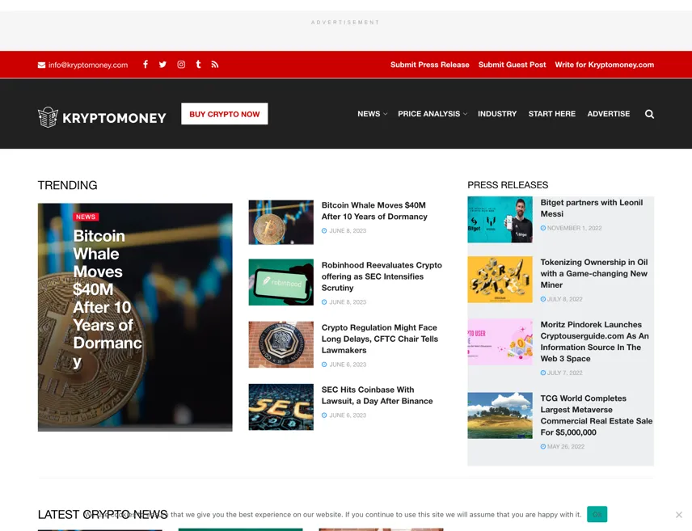Click the November 1, 2022 date text
This screenshot has height=531, width=692.
(x=574, y=228)
